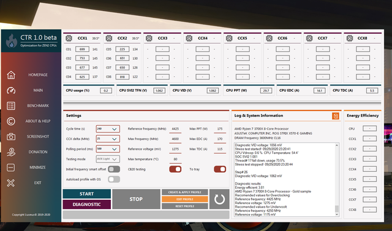392x231 pixels.
Task: Click the Energy Efficiency CPU box
Action: point(369,129)
